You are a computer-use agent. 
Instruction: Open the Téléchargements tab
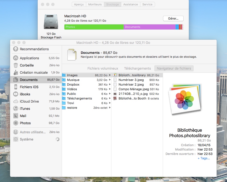click(137, 68)
